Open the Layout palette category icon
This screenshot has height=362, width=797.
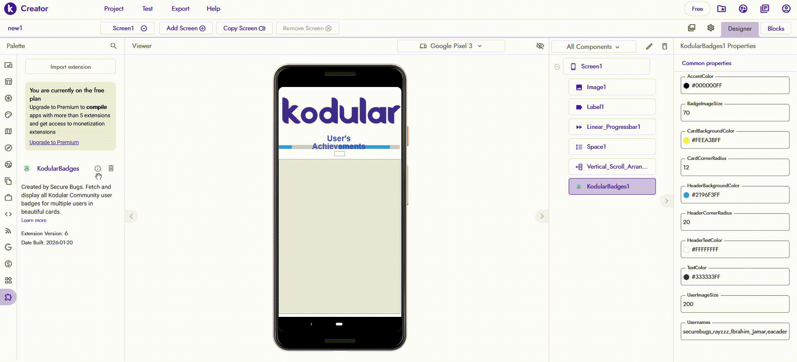tap(8, 82)
